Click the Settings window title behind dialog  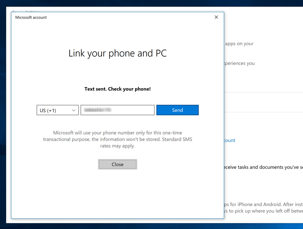click(33, 12)
